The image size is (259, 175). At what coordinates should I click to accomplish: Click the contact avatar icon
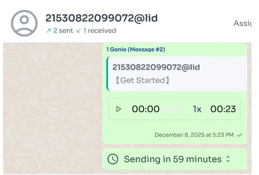(x=24, y=23)
